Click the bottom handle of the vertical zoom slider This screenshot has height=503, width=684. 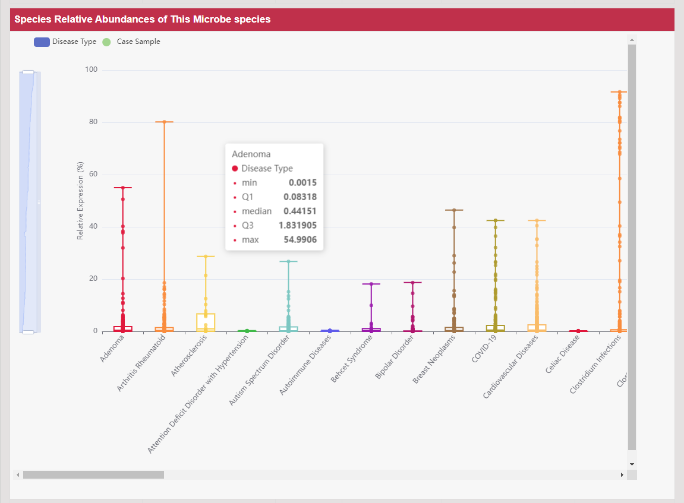tap(28, 332)
